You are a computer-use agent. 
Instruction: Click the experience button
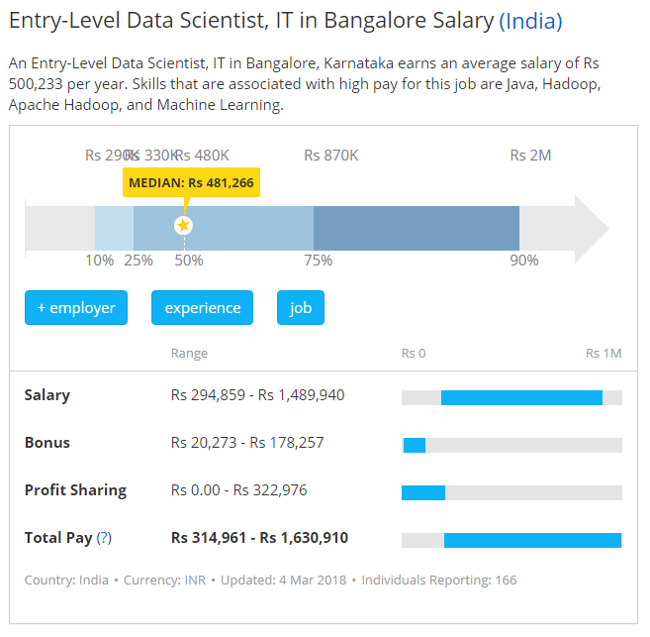203,308
